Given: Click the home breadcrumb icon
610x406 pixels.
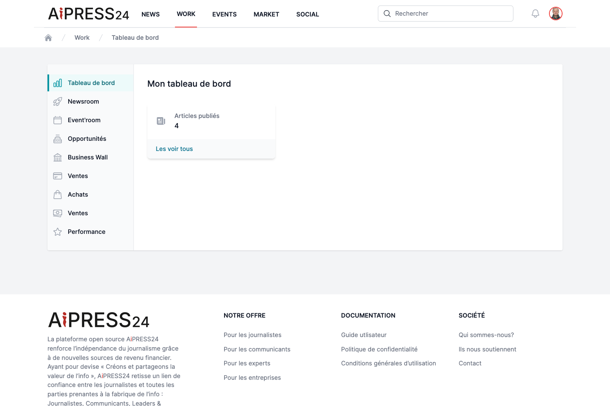Looking at the screenshot, I should (x=48, y=38).
